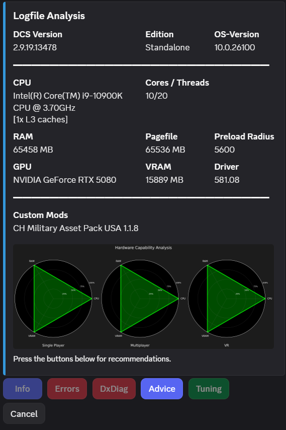Click the VR radar chart

[227, 299]
